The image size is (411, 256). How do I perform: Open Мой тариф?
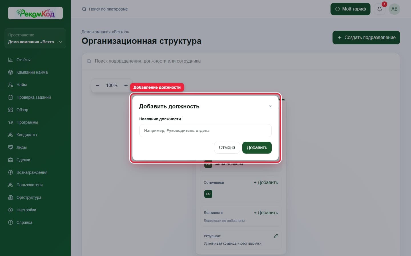[x=350, y=9]
